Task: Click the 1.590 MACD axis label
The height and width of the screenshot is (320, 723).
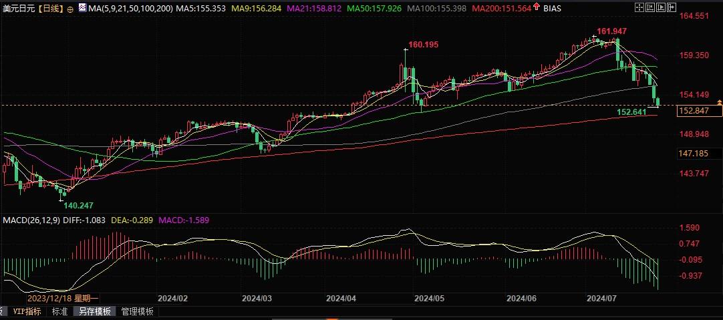Action: [690, 228]
